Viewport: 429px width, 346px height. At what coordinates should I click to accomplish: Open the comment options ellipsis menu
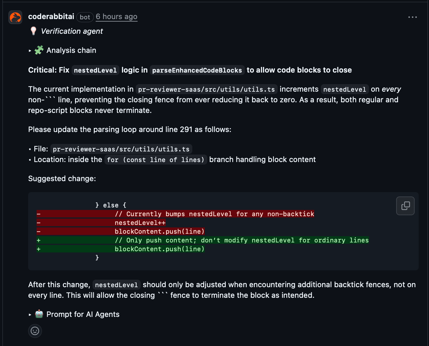click(412, 17)
